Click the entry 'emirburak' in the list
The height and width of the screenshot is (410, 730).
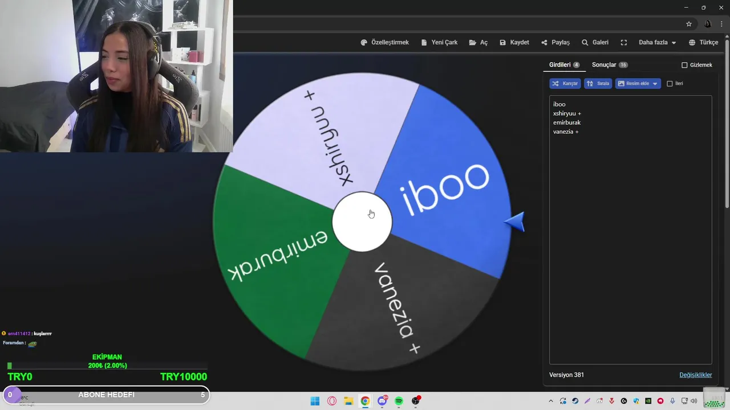coord(567,122)
